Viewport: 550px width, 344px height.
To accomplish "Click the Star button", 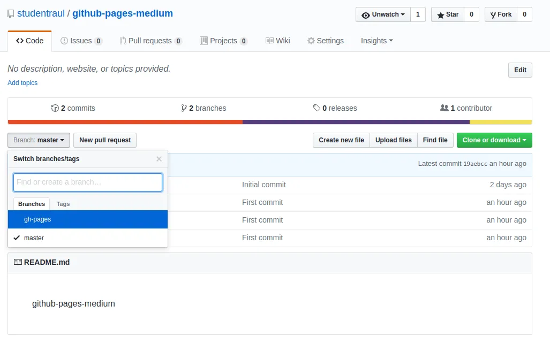I will [x=448, y=15].
